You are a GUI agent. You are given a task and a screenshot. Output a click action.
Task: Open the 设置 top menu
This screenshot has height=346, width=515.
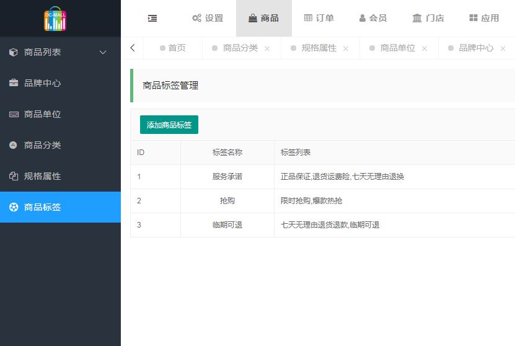[x=208, y=19]
